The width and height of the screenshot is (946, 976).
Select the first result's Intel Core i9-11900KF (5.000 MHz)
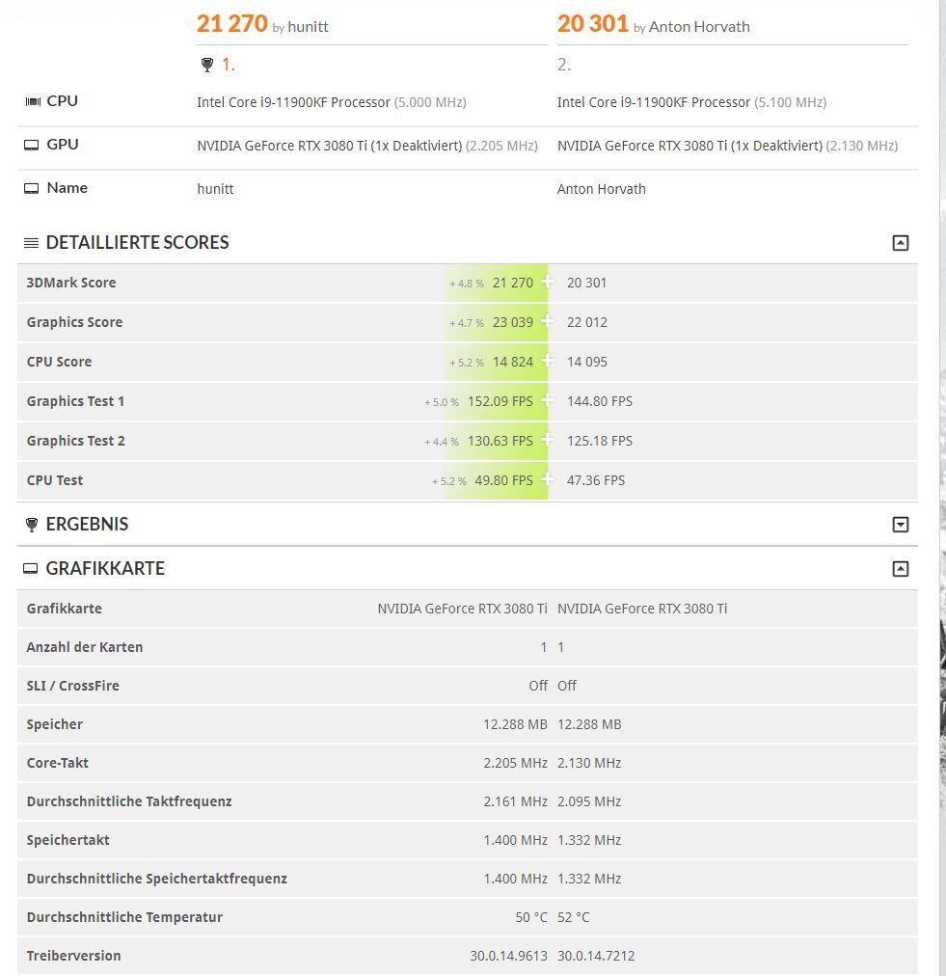[x=331, y=102]
